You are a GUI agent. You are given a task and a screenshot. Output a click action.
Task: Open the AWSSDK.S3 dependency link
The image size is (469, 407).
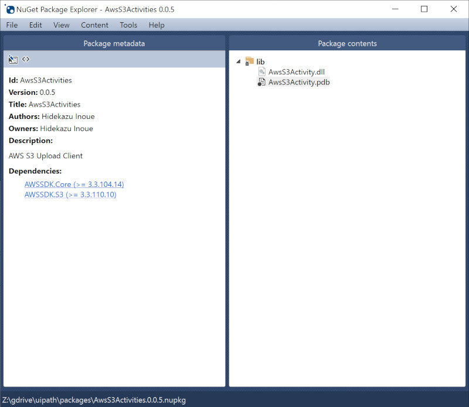click(x=70, y=195)
